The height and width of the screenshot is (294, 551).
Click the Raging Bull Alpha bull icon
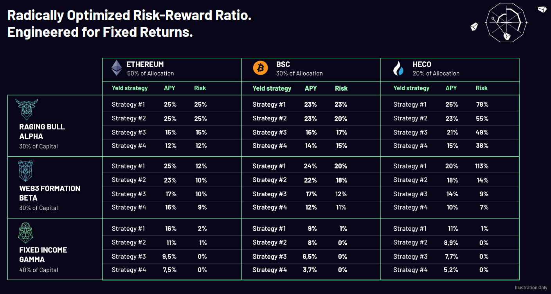click(x=27, y=109)
